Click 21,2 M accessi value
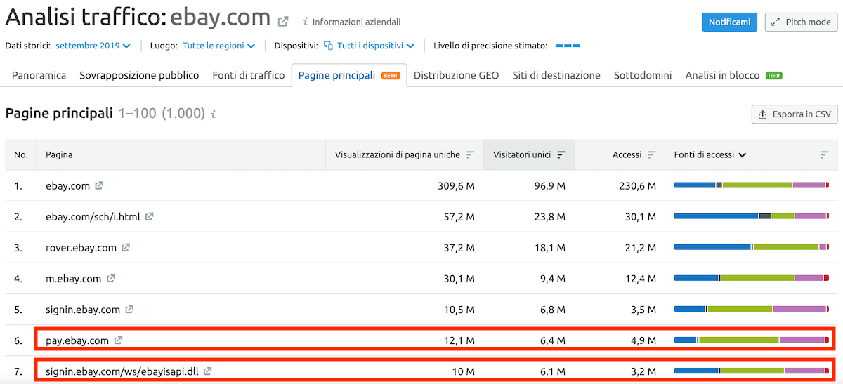 click(x=639, y=248)
